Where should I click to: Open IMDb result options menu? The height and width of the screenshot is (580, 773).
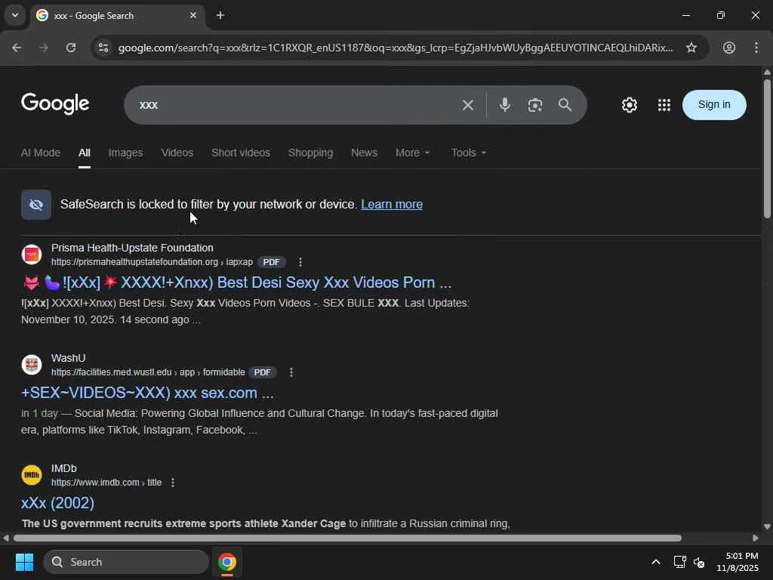click(x=173, y=483)
